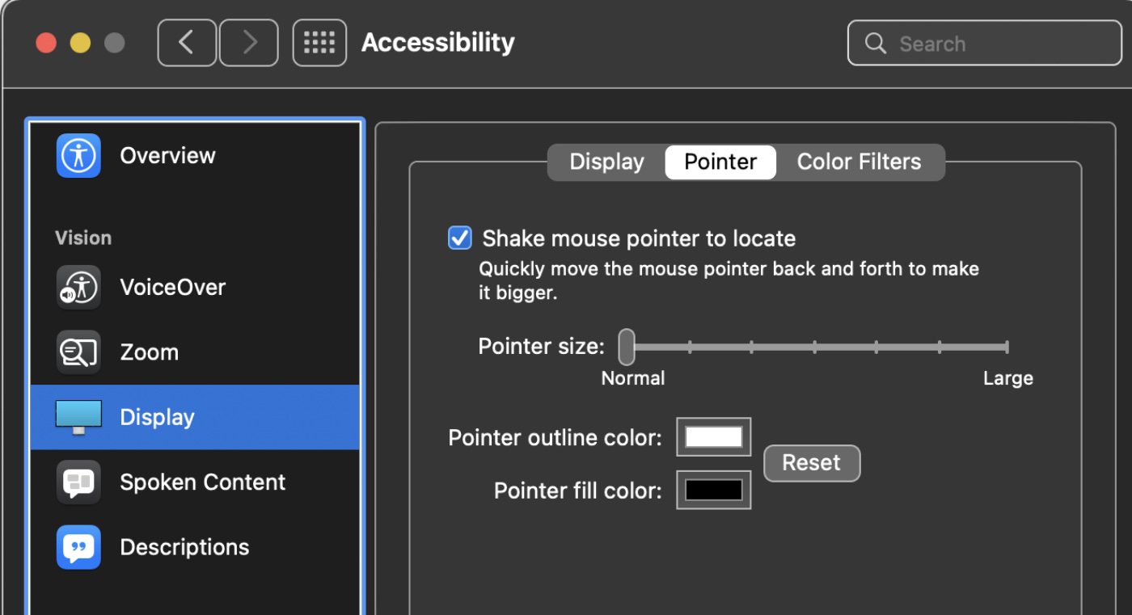Viewport: 1132px width, 615px height.
Task: Click the Show All grid icon
Action: pyautogui.click(x=319, y=43)
